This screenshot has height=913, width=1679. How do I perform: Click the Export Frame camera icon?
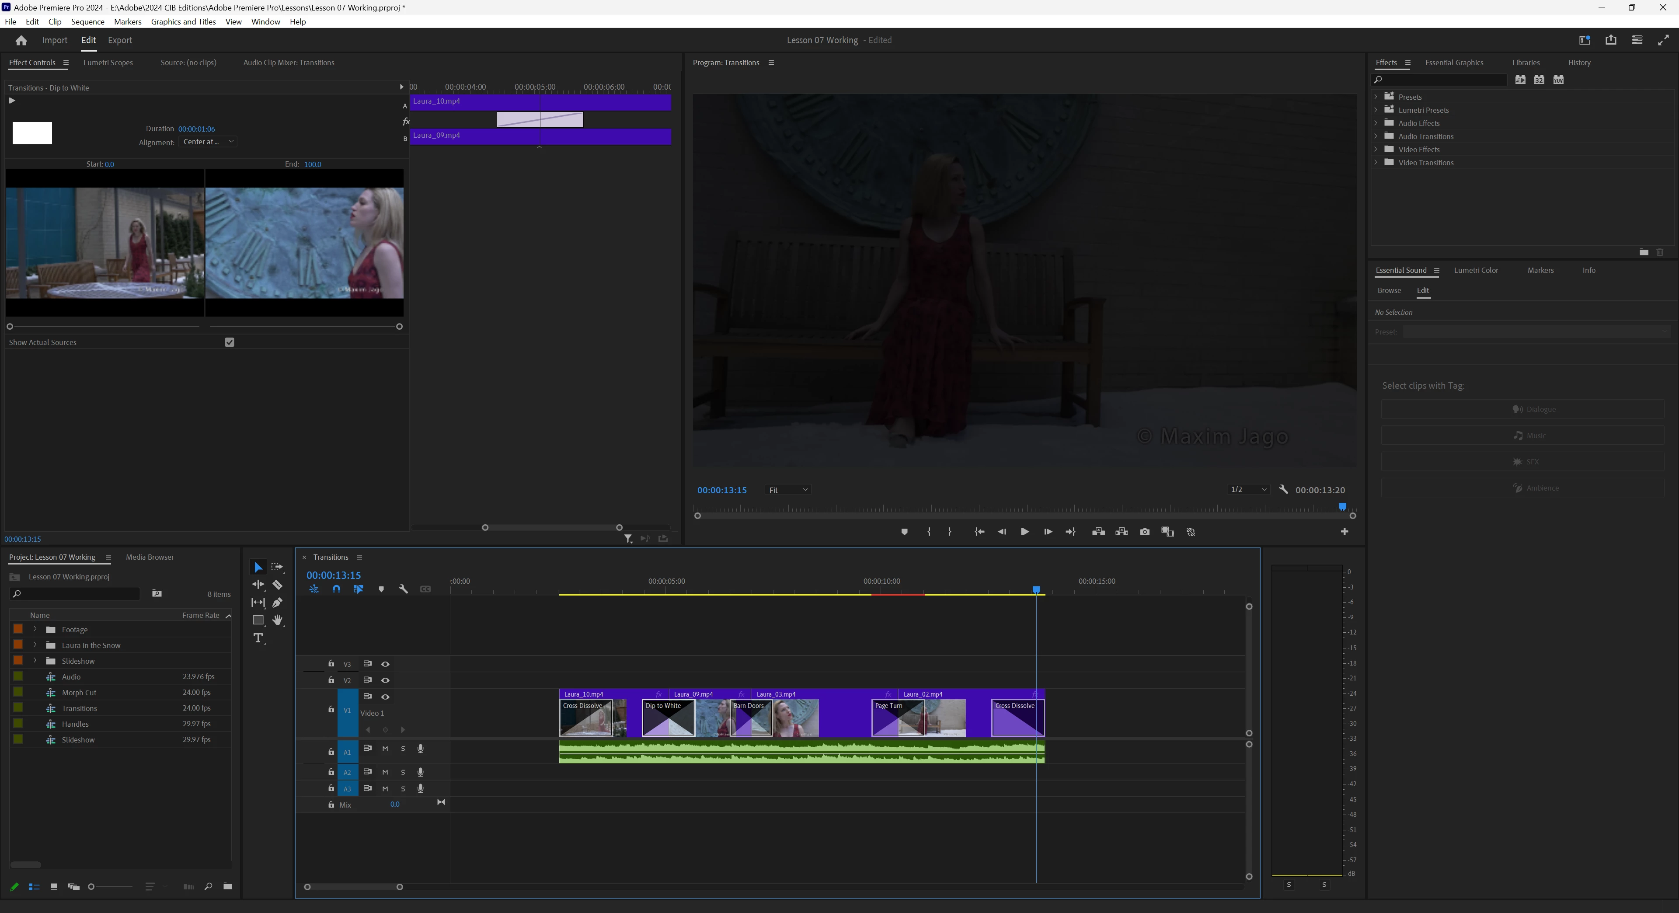(x=1145, y=532)
